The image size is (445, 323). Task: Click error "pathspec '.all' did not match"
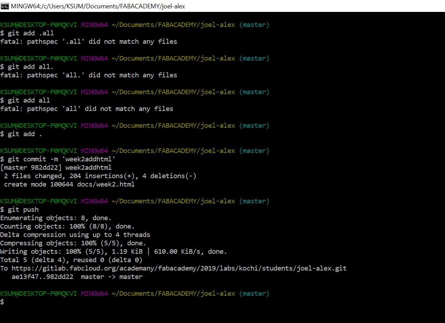(89, 42)
